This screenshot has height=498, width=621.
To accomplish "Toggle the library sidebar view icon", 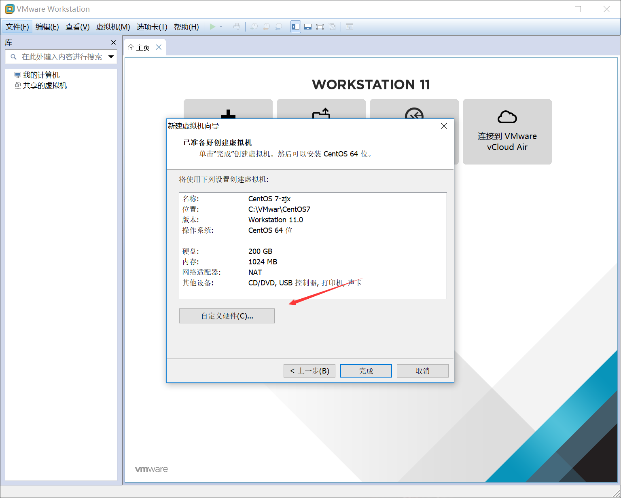I will (x=296, y=27).
